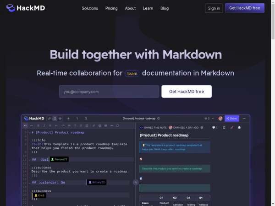Click 'Describe the product' green preview box

pyautogui.click(x=175, y=168)
